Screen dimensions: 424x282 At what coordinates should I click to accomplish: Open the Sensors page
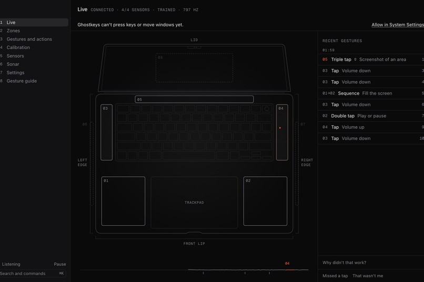pyautogui.click(x=34, y=56)
